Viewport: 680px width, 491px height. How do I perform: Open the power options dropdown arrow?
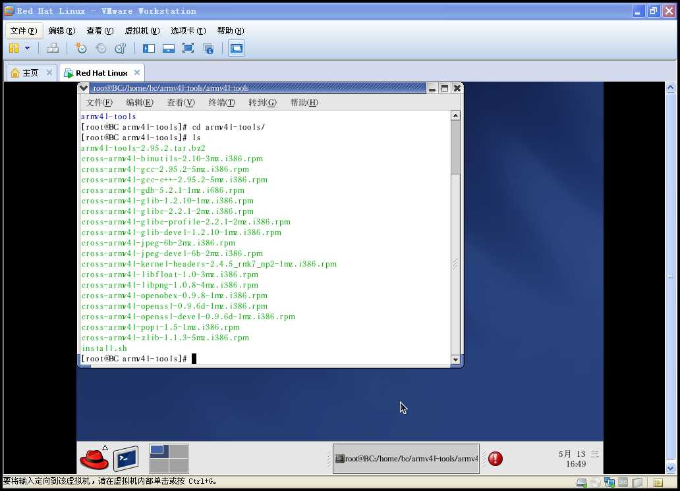coord(27,48)
